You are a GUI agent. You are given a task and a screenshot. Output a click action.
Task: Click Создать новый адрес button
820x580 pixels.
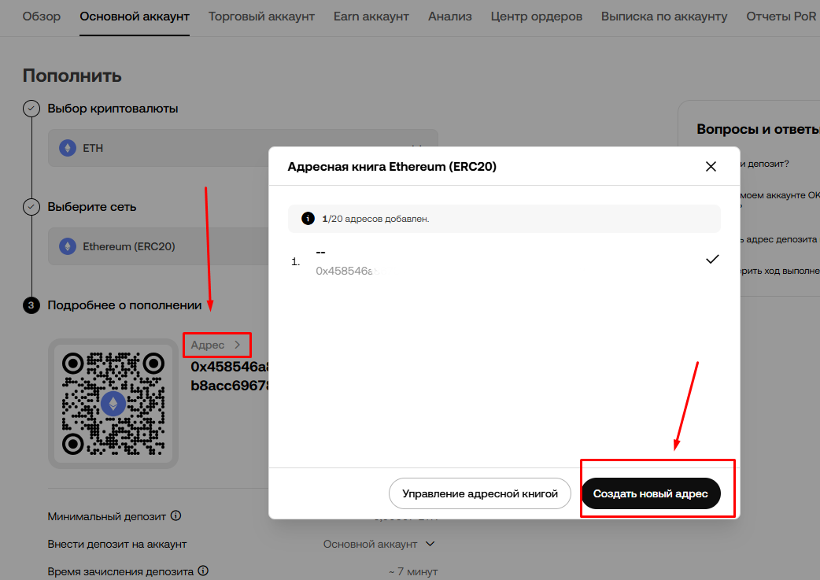tap(651, 493)
